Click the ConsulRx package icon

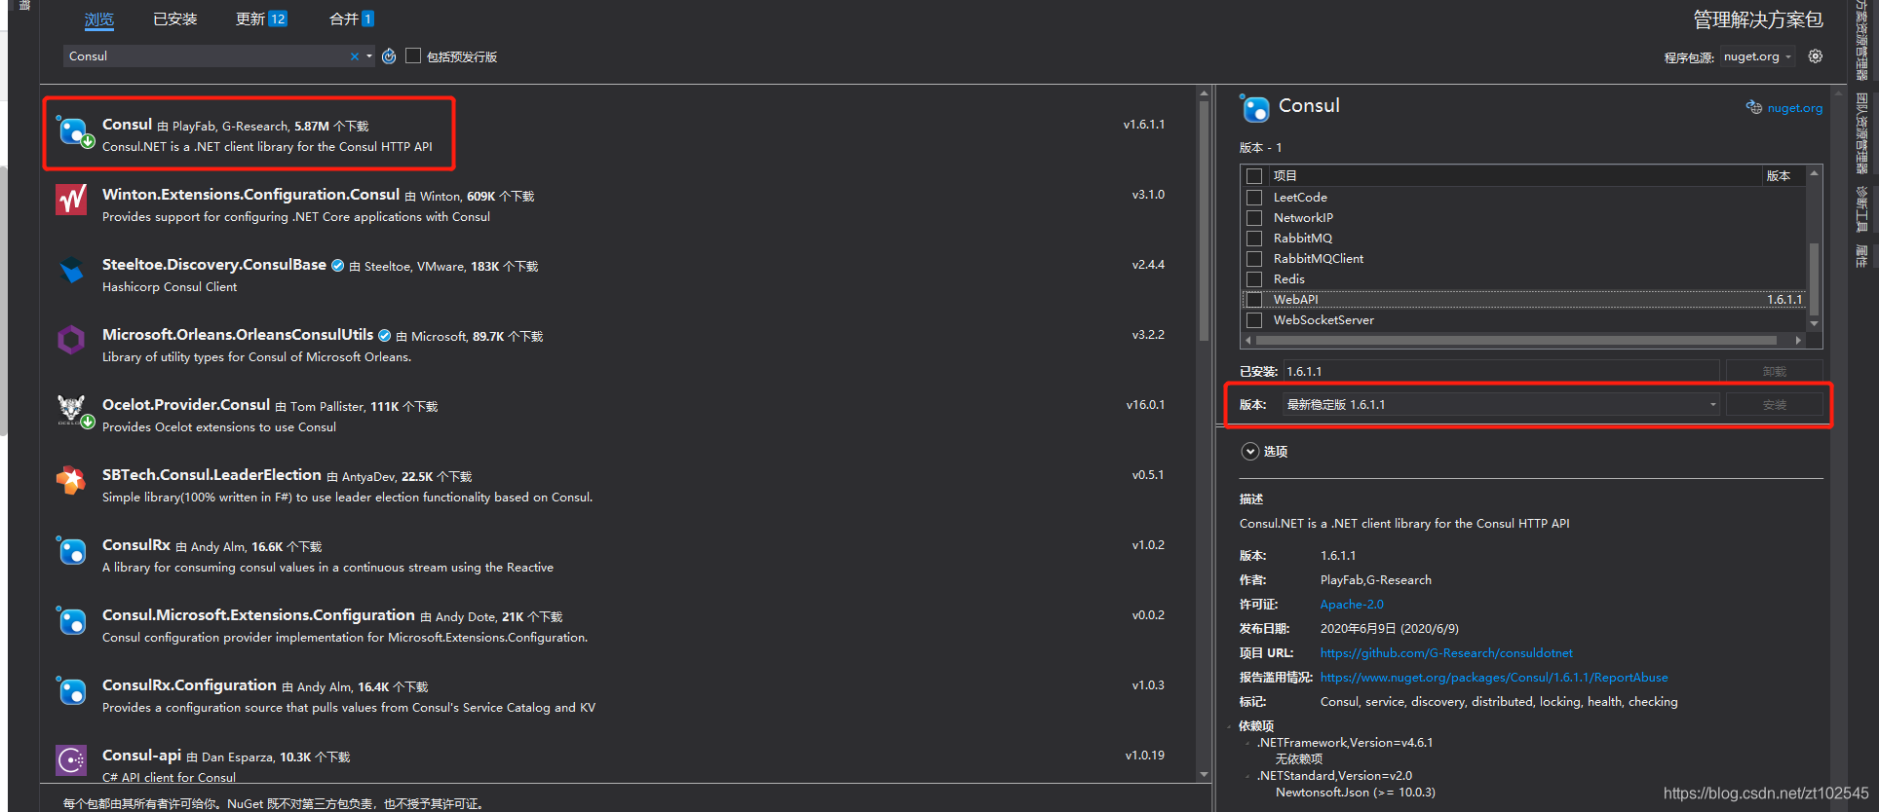click(x=71, y=550)
